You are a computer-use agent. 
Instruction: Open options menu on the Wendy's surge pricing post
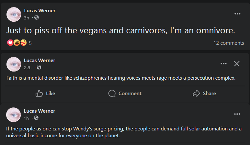pos(237,114)
